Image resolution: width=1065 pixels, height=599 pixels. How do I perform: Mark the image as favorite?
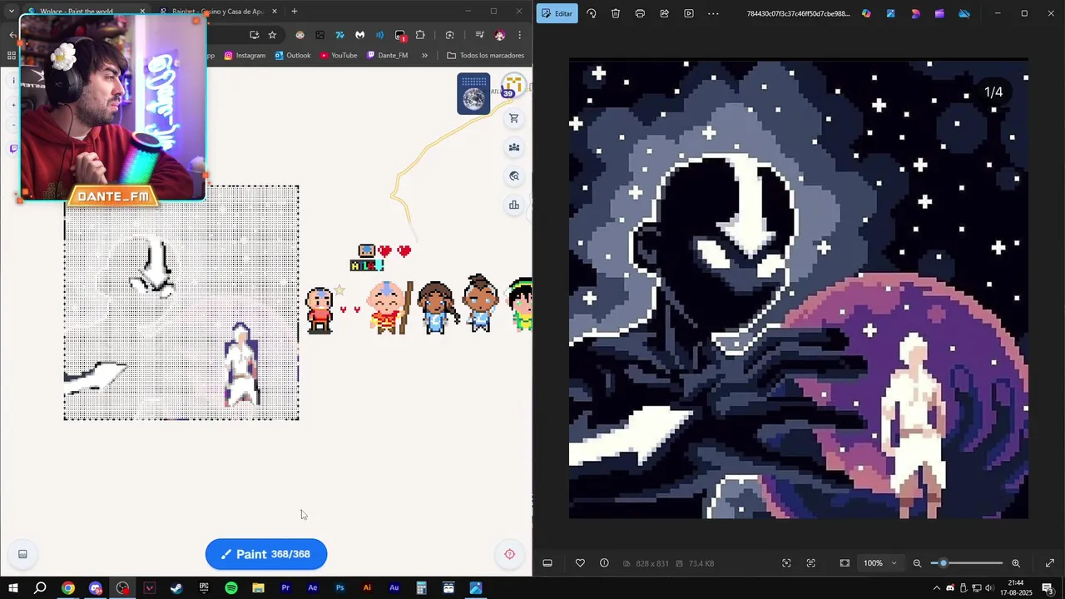coord(580,563)
